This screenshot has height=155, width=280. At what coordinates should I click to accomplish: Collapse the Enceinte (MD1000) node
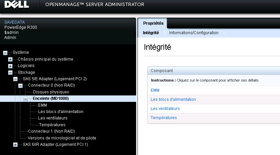click(x=26, y=99)
